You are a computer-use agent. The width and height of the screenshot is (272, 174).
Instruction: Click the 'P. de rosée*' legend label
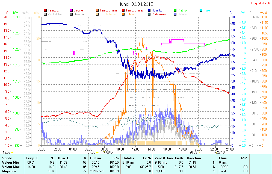pos(159,14)
